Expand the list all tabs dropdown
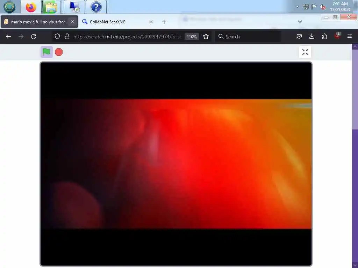The width and height of the screenshot is (358, 268). click(x=300, y=22)
